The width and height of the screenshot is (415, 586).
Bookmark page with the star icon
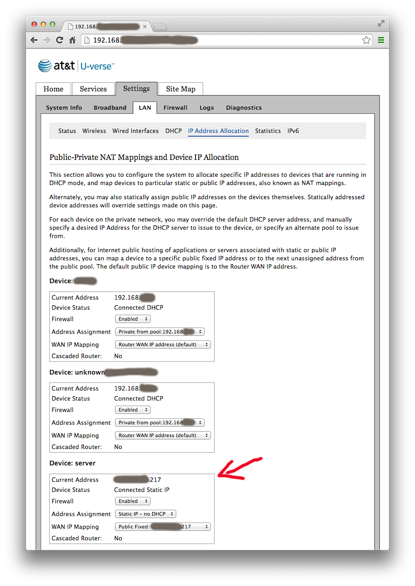pos(366,40)
